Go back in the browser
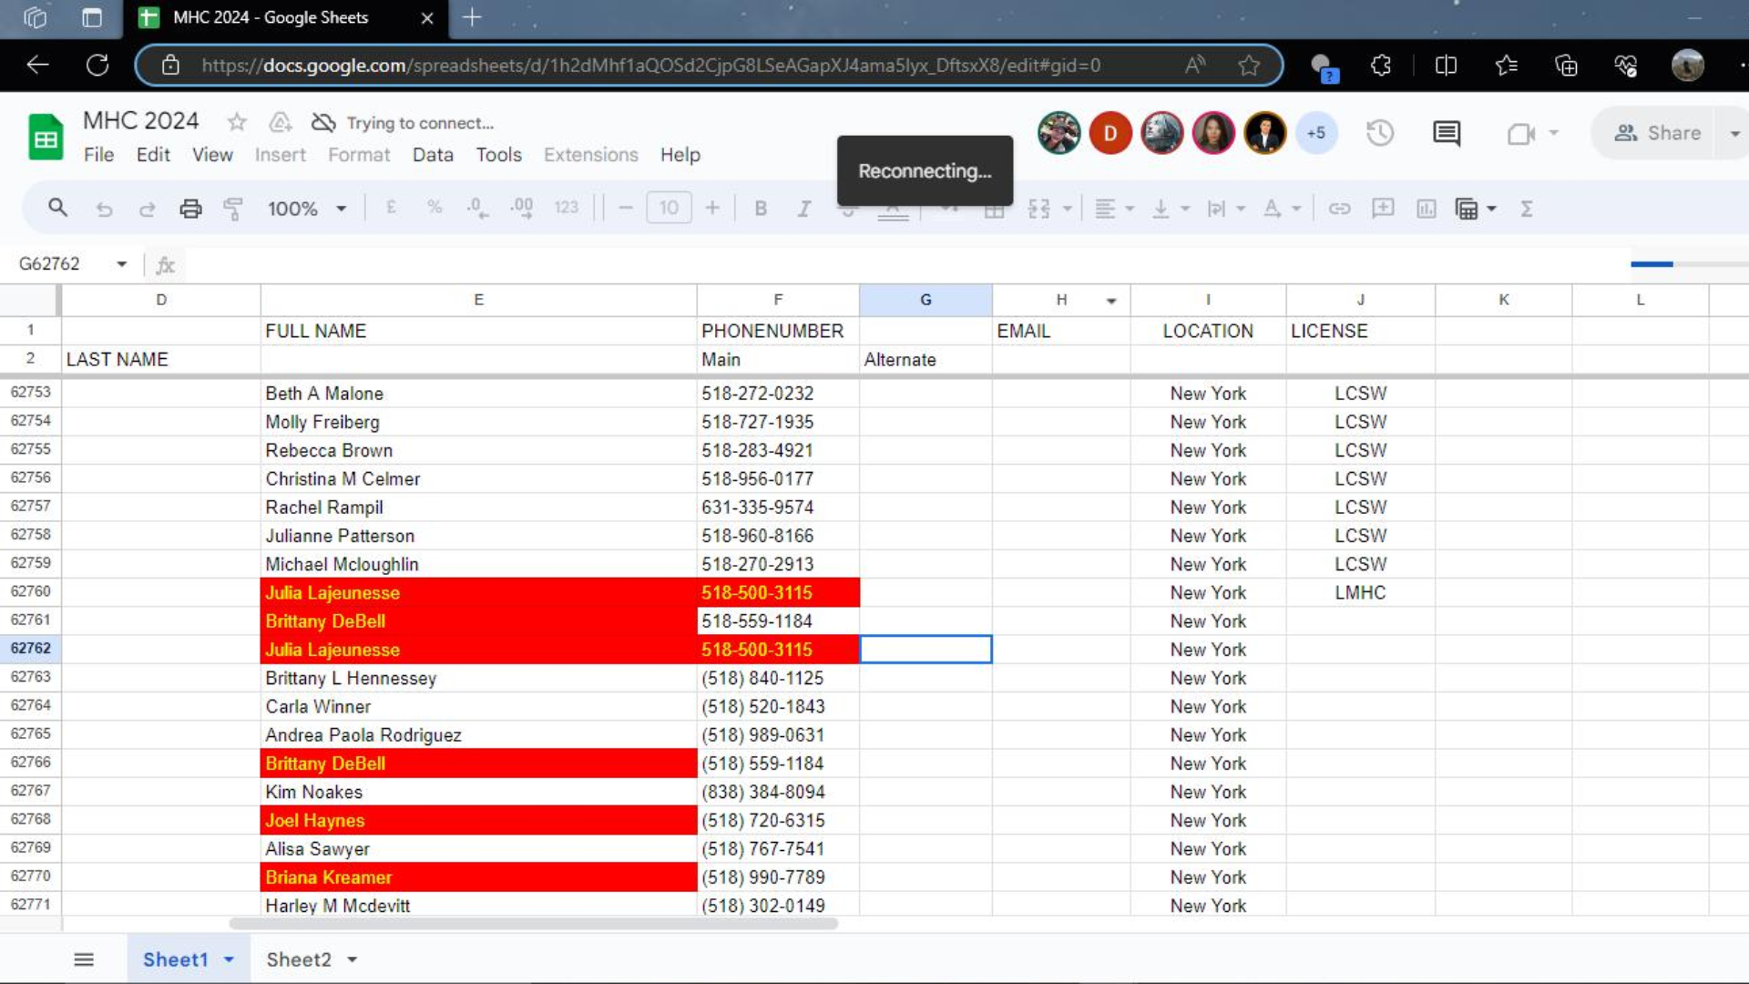1749x984 pixels. 37,65
